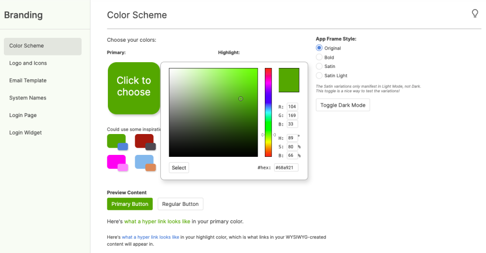Screen dimensions: 486x253
Task: Enable the Satin Light frame style
Action: pyautogui.click(x=319, y=76)
